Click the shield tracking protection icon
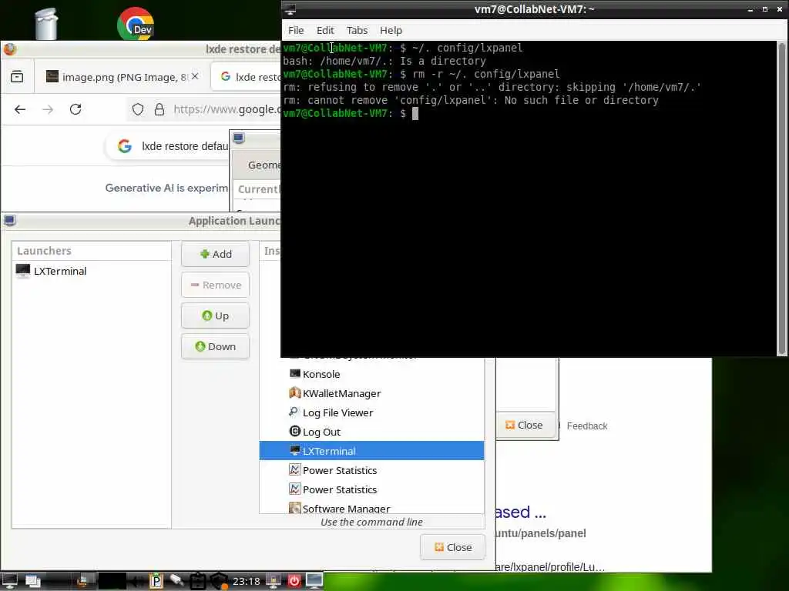Viewport: 789px width, 591px height. [x=138, y=109]
